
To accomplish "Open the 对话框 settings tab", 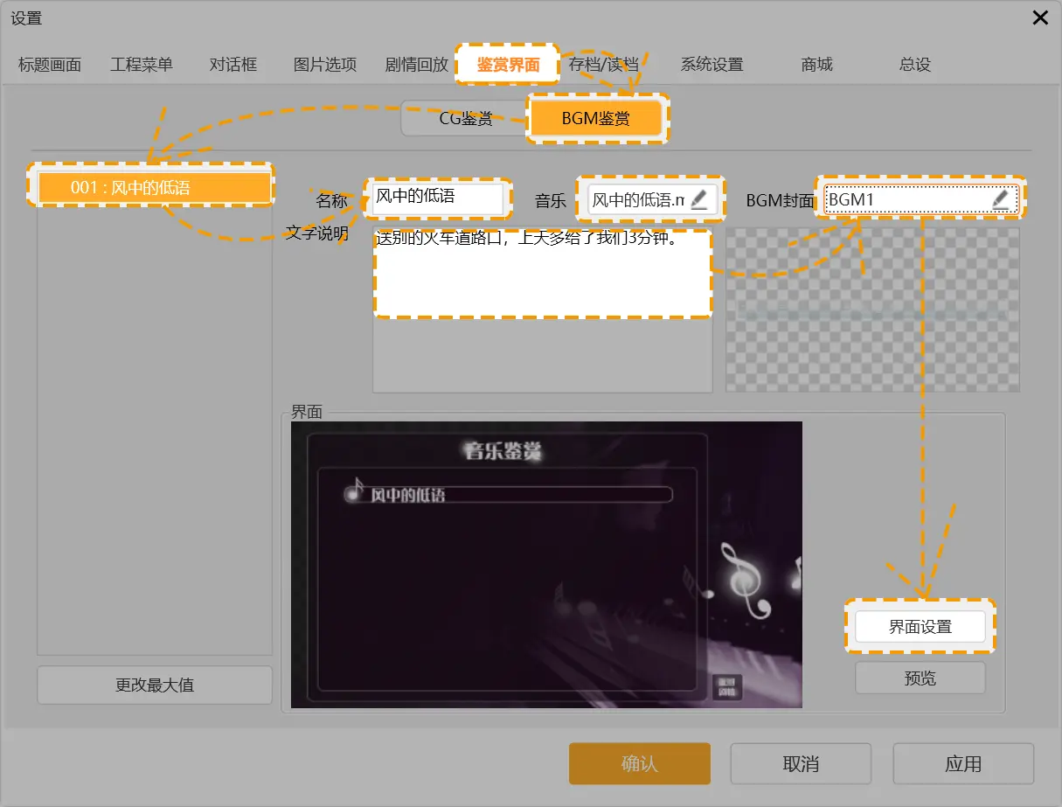I will (233, 65).
